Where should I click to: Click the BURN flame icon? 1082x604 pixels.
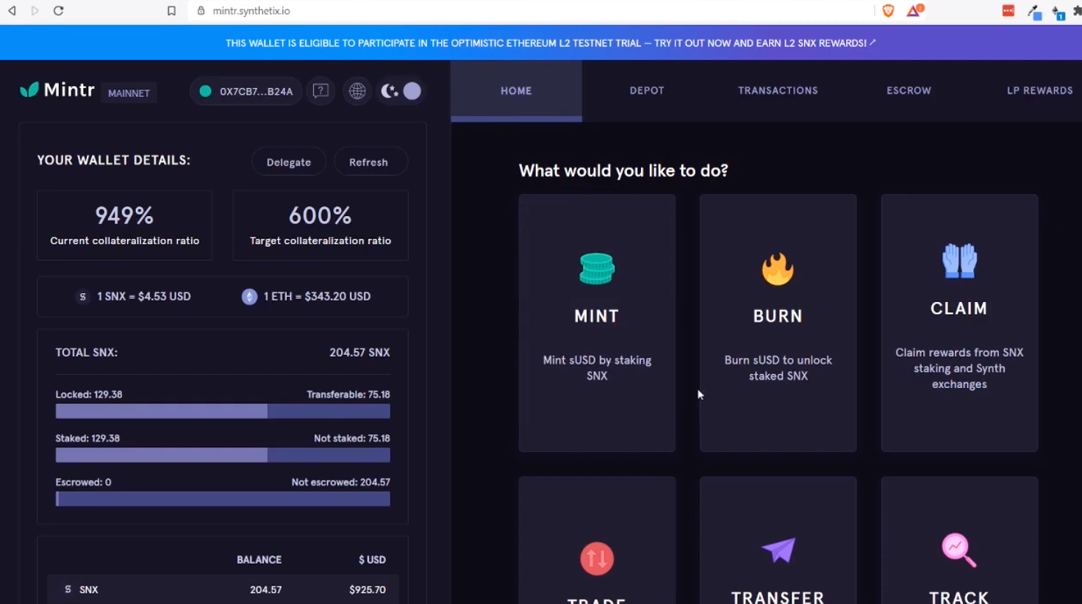pos(778,269)
